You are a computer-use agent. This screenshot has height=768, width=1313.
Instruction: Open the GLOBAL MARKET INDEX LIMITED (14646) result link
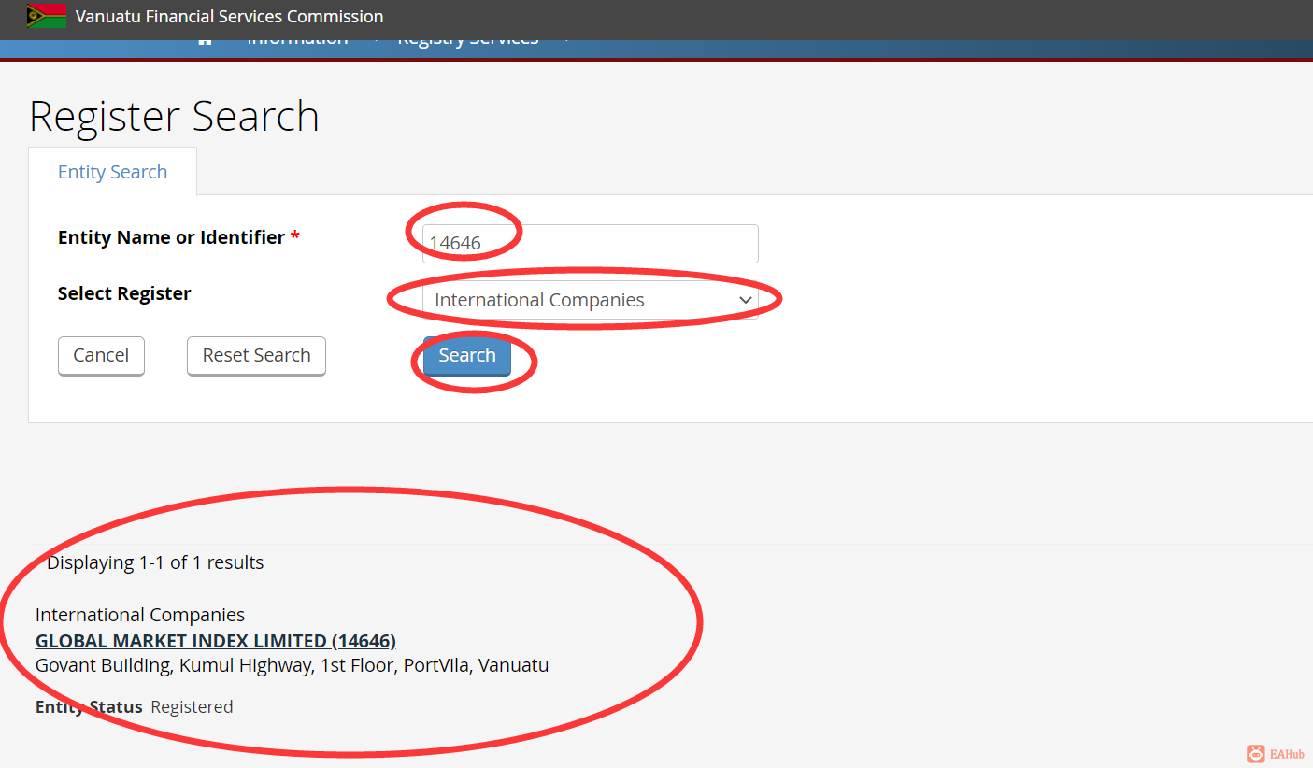coord(216,641)
